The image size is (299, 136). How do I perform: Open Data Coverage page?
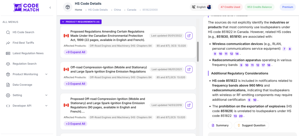[x=22, y=85]
